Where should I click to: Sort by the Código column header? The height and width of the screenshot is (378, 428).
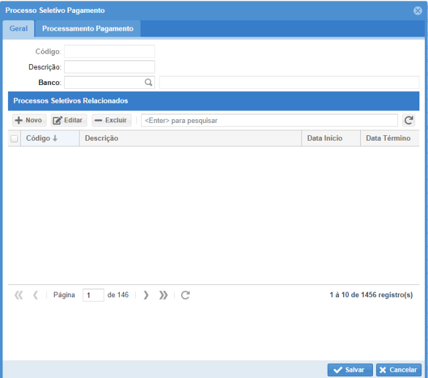click(42, 138)
